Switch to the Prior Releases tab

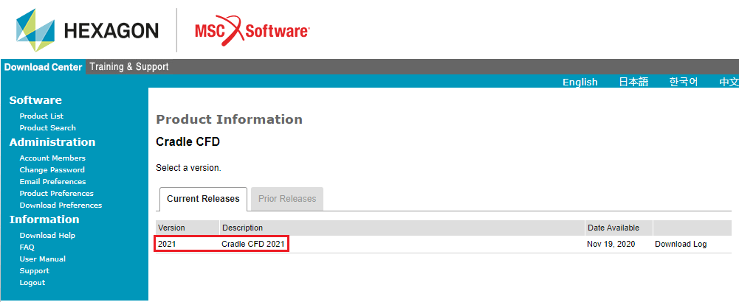click(x=287, y=199)
